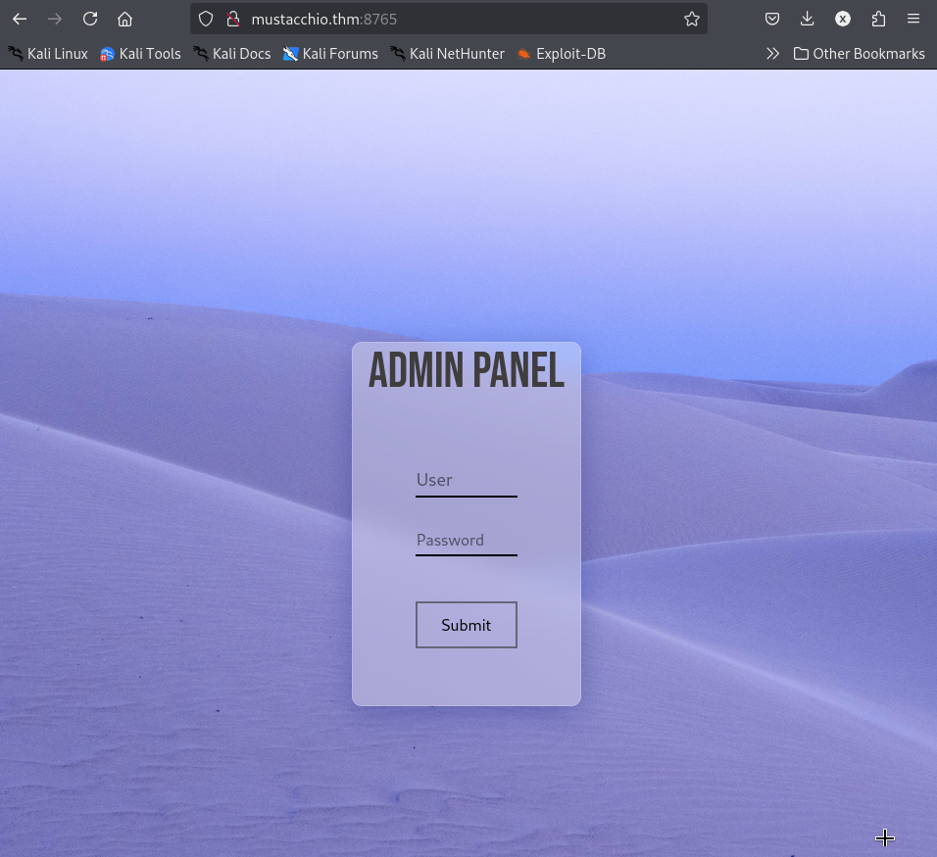Open the Kali Forums bookmark
The width and height of the screenshot is (937, 857).
(330, 54)
